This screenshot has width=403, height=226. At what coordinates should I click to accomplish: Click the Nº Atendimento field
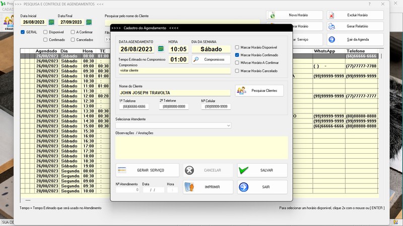pos(127,190)
